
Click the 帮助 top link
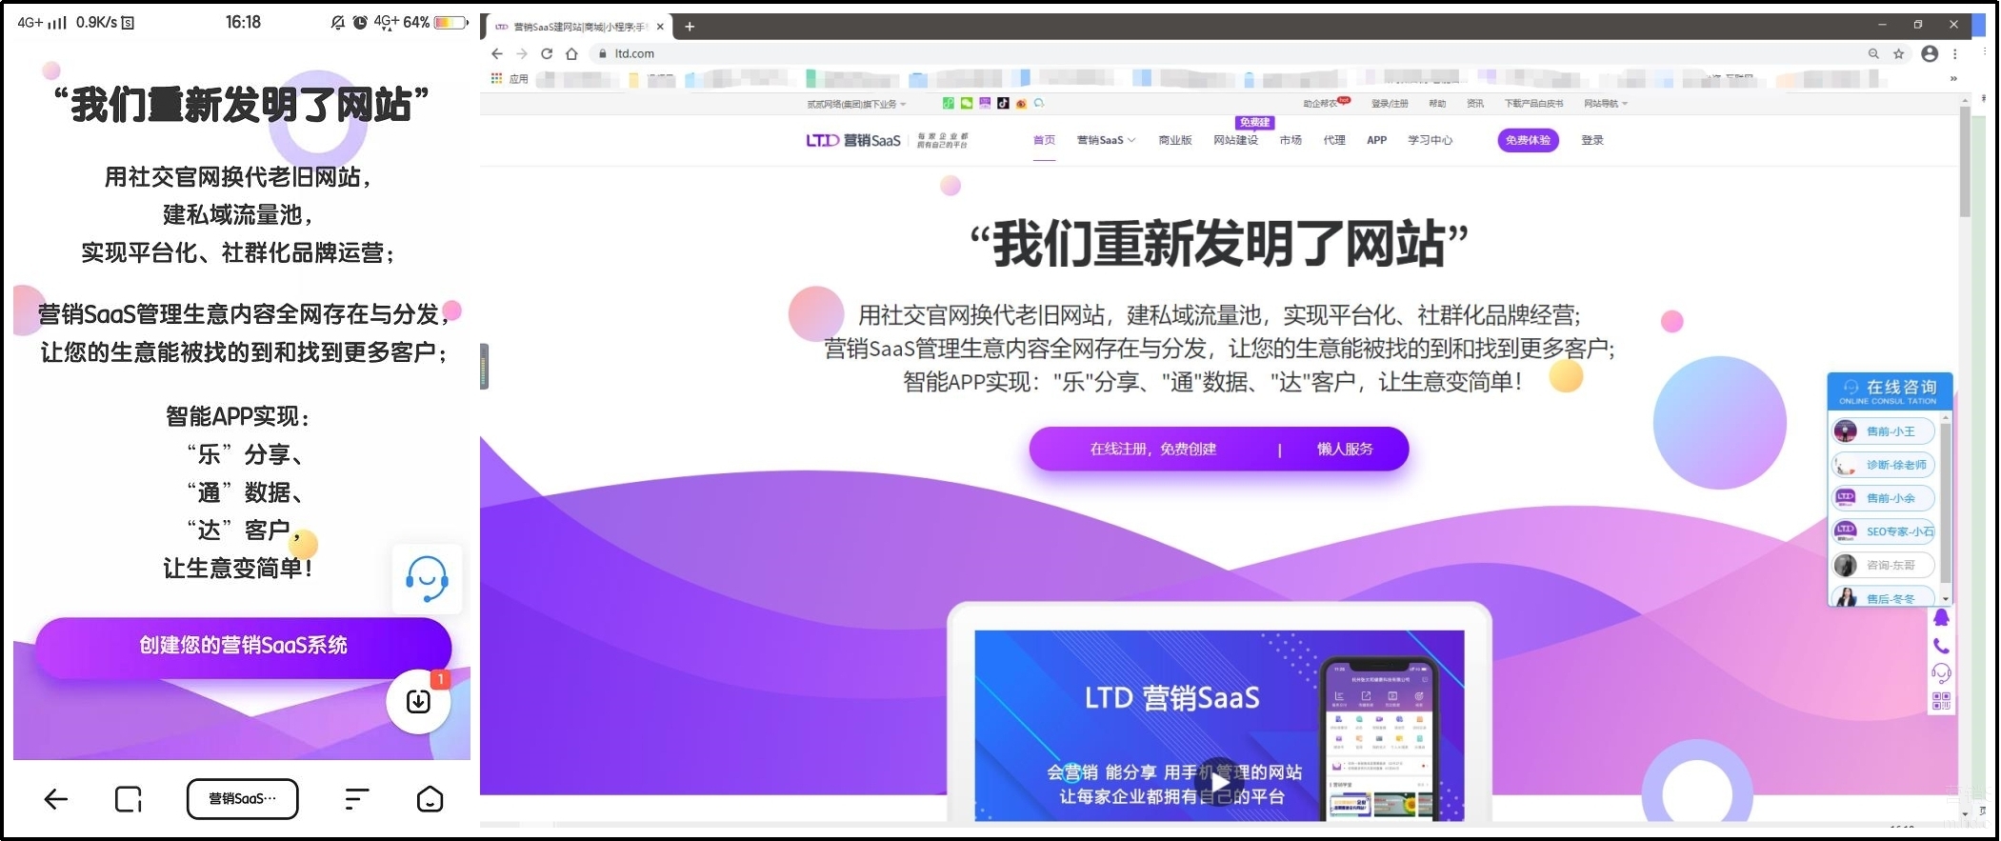(1437, 104)
